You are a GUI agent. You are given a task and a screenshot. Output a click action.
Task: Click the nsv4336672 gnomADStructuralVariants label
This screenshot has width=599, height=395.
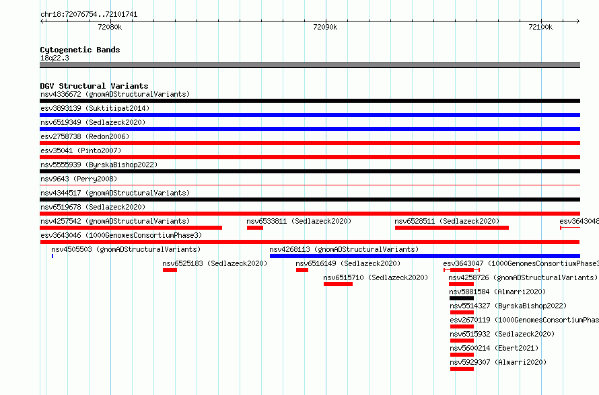[x=115, y=94]
